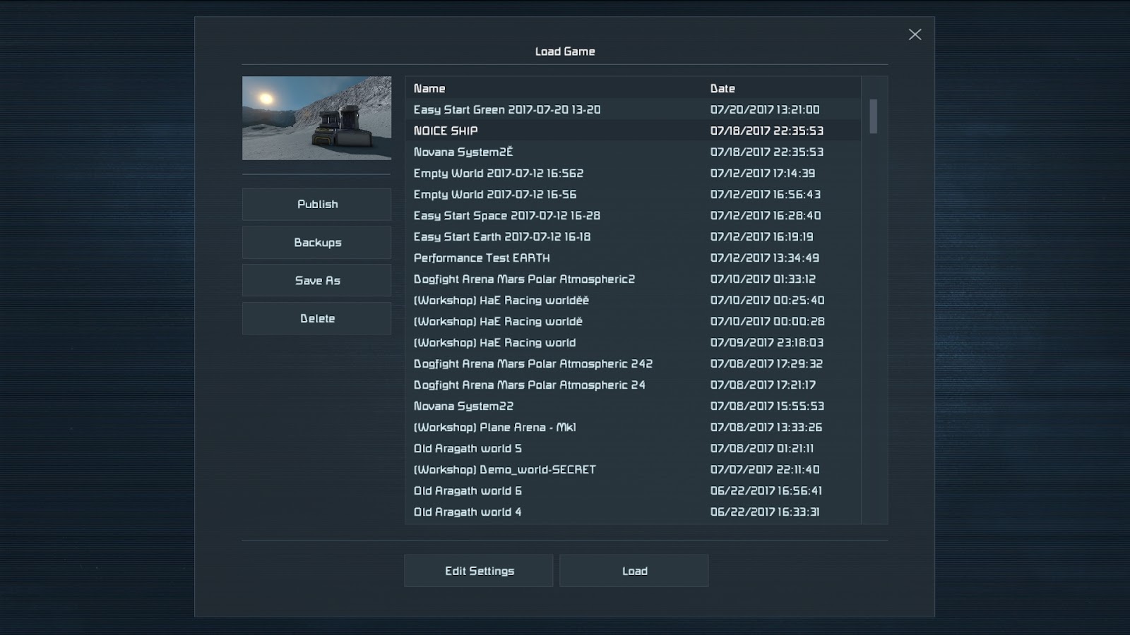
Task: Select '(Workshop) Demo_world-SECRET' save
Action: point(633,469)
